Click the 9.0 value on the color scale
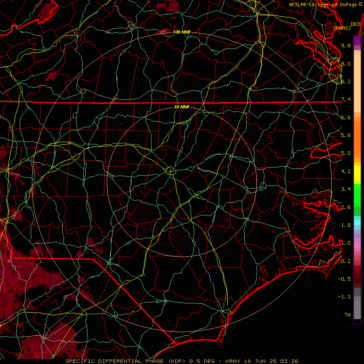364x364 pixels. click(346, 63)
